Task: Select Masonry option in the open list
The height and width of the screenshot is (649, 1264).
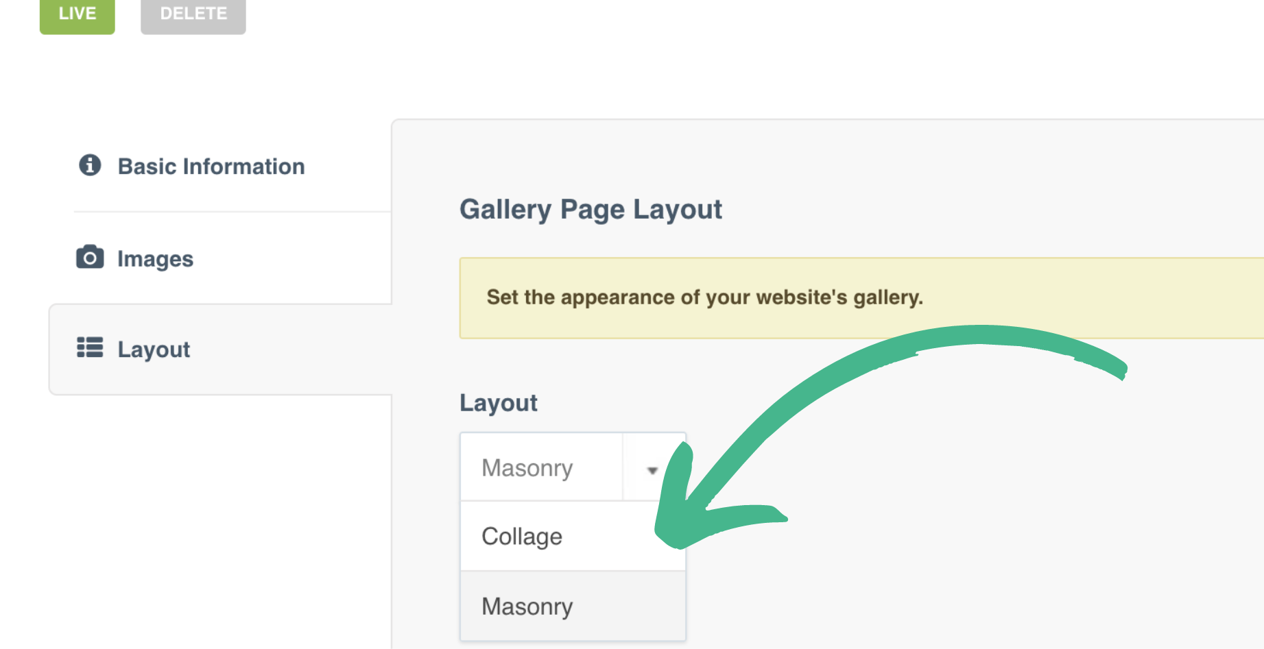Action: tap(527, 607)
